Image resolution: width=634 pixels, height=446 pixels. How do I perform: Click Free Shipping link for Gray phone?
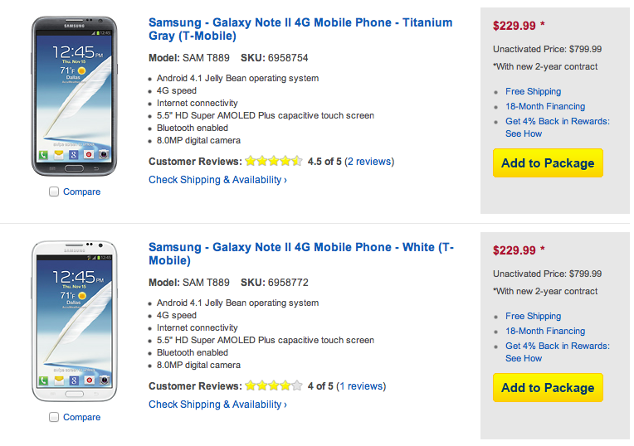(533, 91)
